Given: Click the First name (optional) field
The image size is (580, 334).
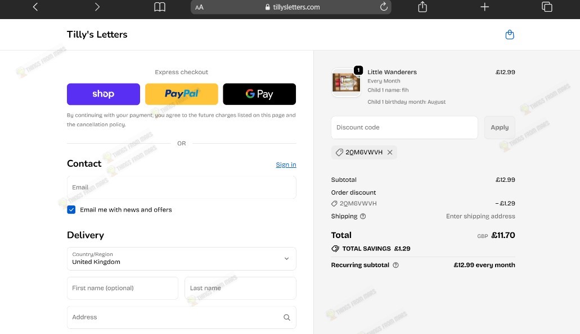Looking at the screenshot, I should (123, 288).
